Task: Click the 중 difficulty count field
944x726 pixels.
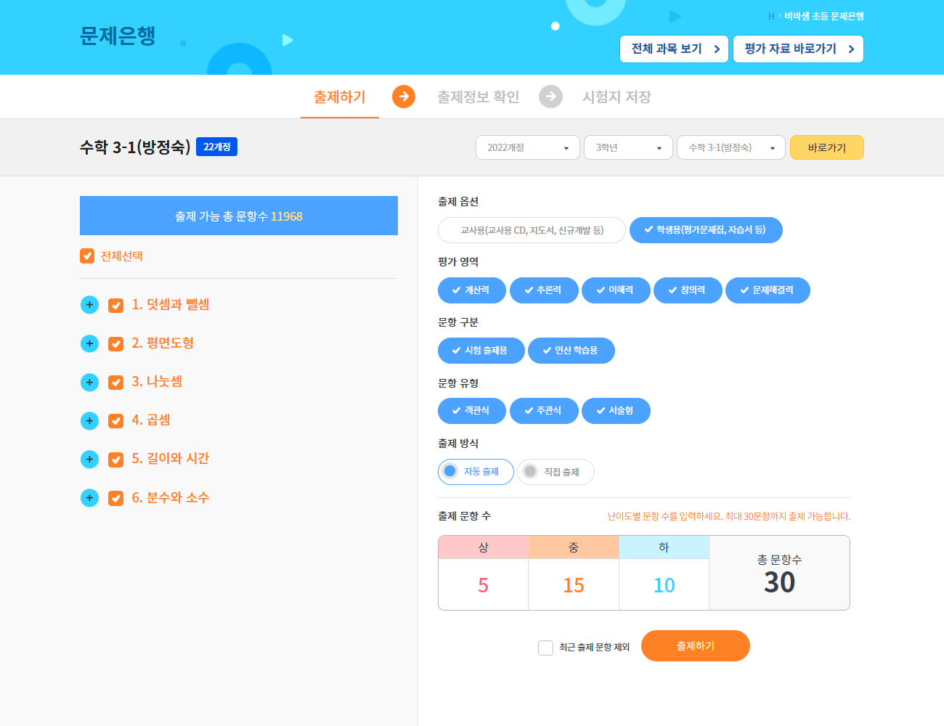Action: coord(574,585)
